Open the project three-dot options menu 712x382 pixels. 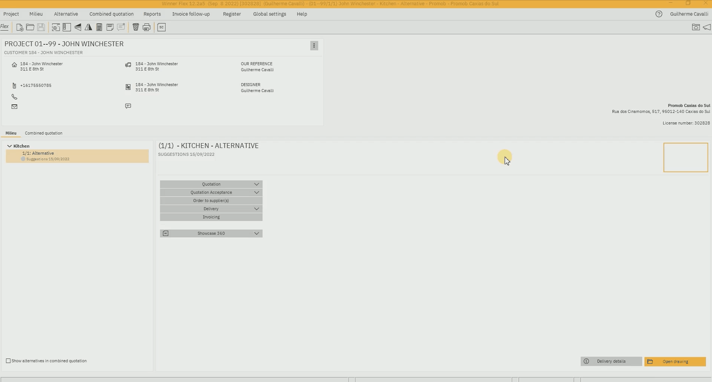coord(314,45)
